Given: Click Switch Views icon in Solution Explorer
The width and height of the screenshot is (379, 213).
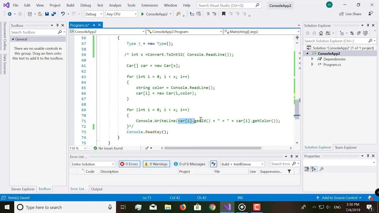Looking at the screenshot, I should point(328,33).
